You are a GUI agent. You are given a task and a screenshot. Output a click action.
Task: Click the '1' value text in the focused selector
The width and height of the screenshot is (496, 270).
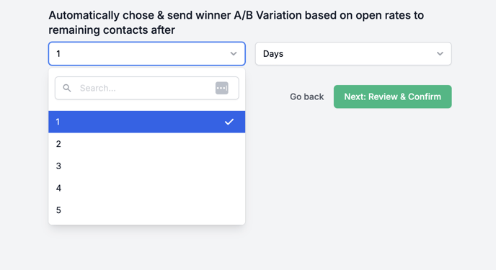[58, 54]
